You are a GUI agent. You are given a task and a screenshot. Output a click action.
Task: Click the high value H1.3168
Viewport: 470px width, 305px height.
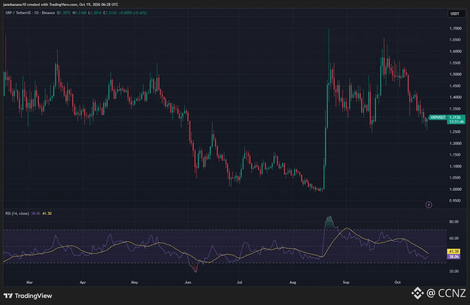tap(79, 13)
